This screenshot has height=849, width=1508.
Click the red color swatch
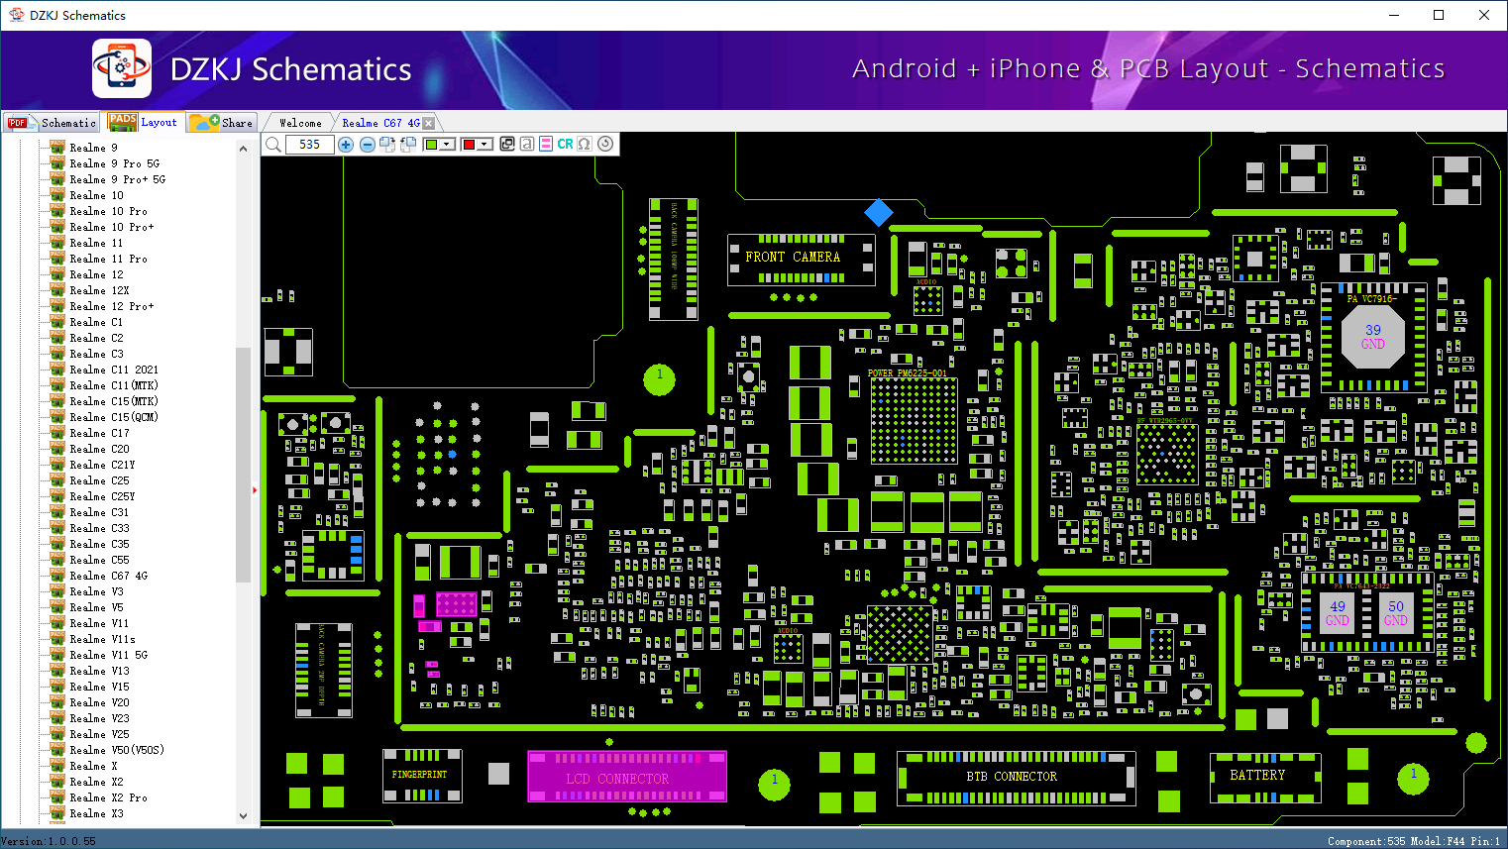point(469,145)
